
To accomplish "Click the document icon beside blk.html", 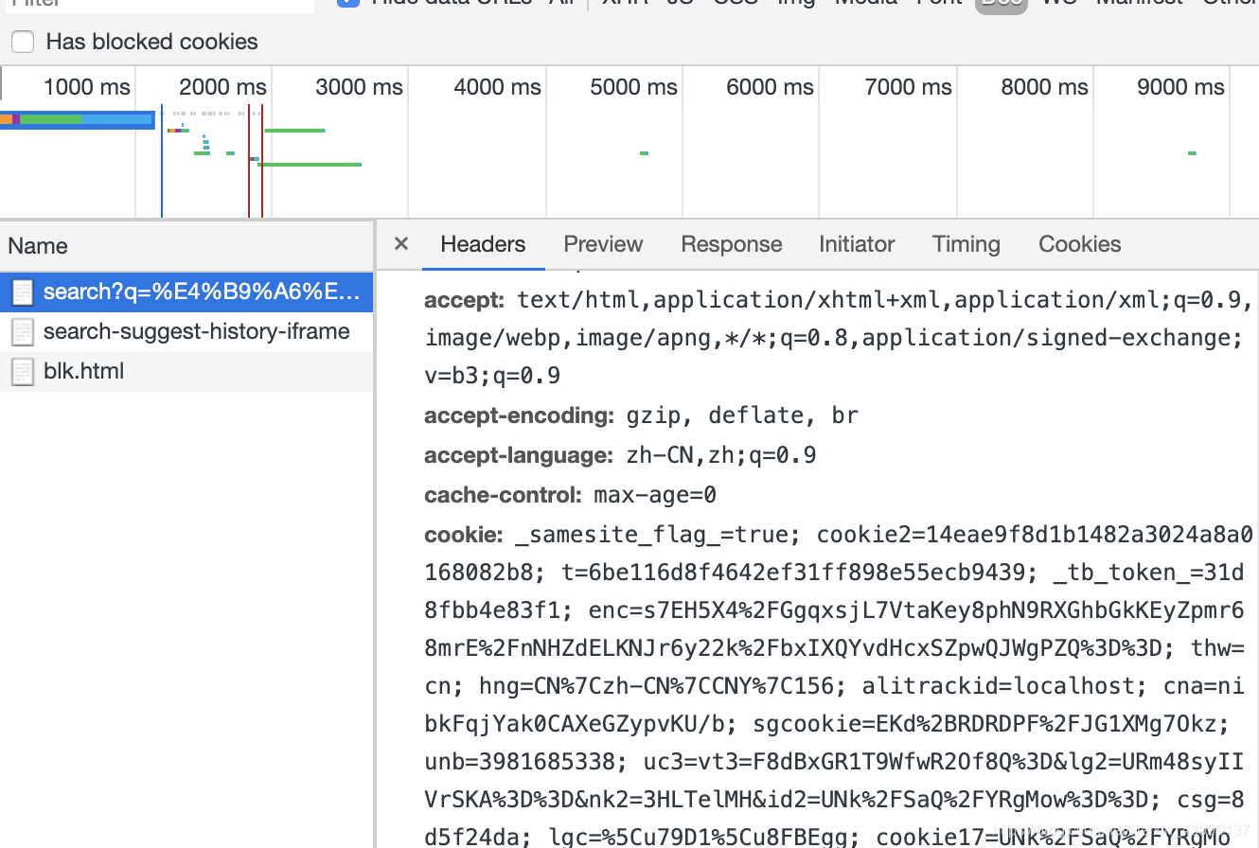I will [23, 372].
